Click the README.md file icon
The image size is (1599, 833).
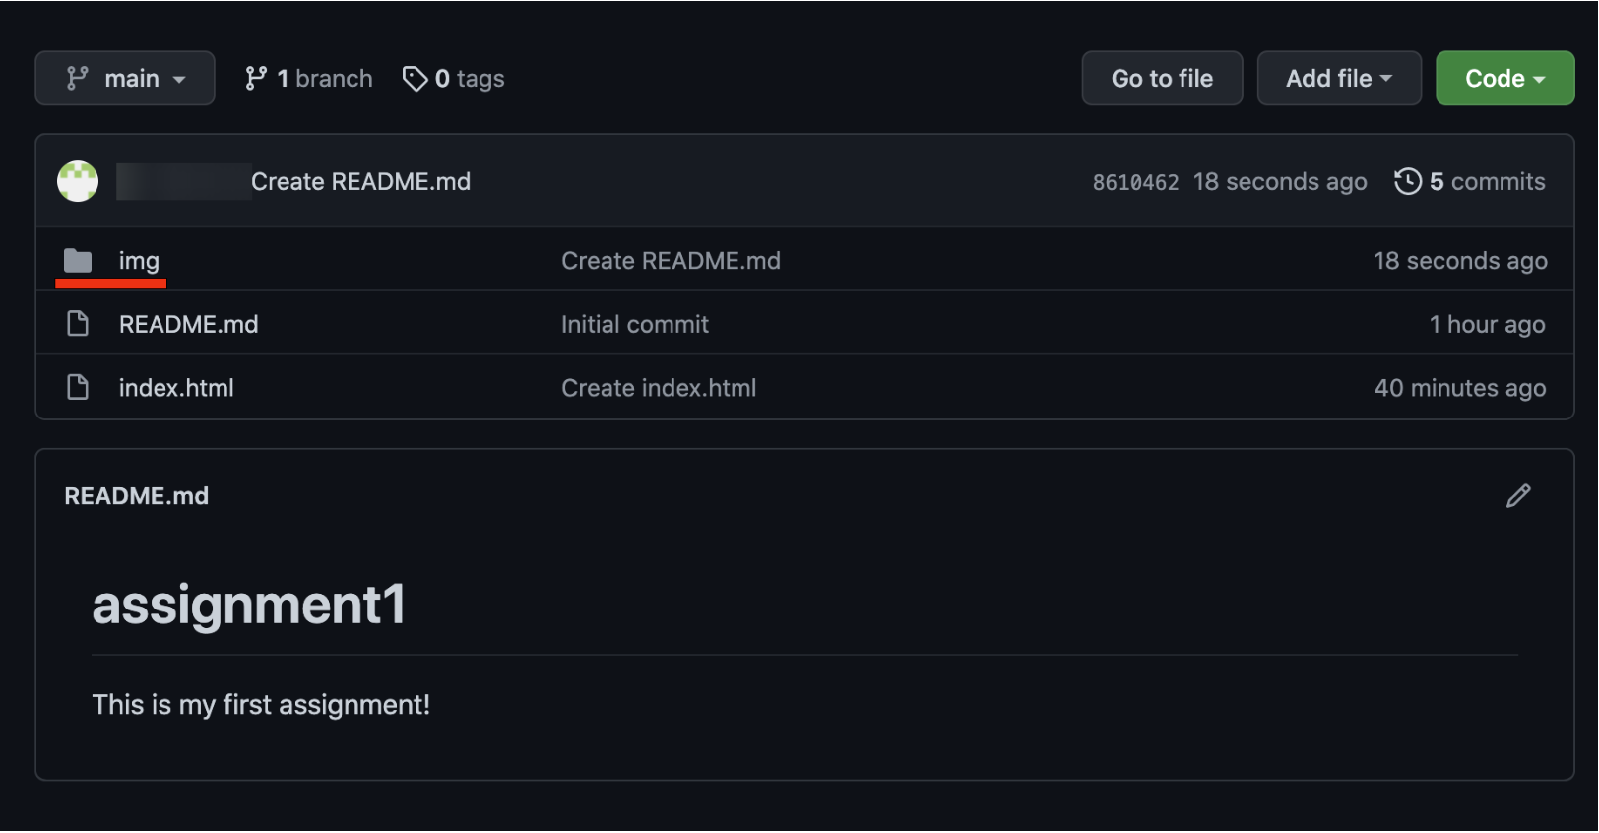tap(78, 324)
